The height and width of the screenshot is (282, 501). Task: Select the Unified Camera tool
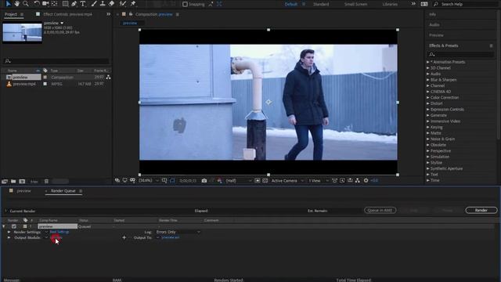pos(45,4)
